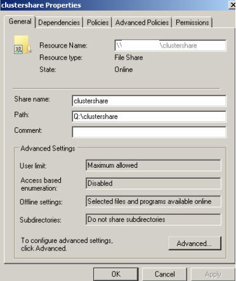The width and height of the screenshot is (236, 281).
Task: Click the Apply button
Action: click(x=213, y=274)
